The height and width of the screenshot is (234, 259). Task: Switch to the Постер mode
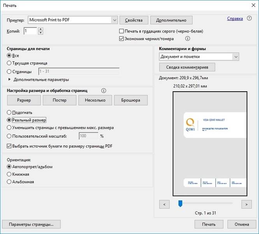coord(60,100)
